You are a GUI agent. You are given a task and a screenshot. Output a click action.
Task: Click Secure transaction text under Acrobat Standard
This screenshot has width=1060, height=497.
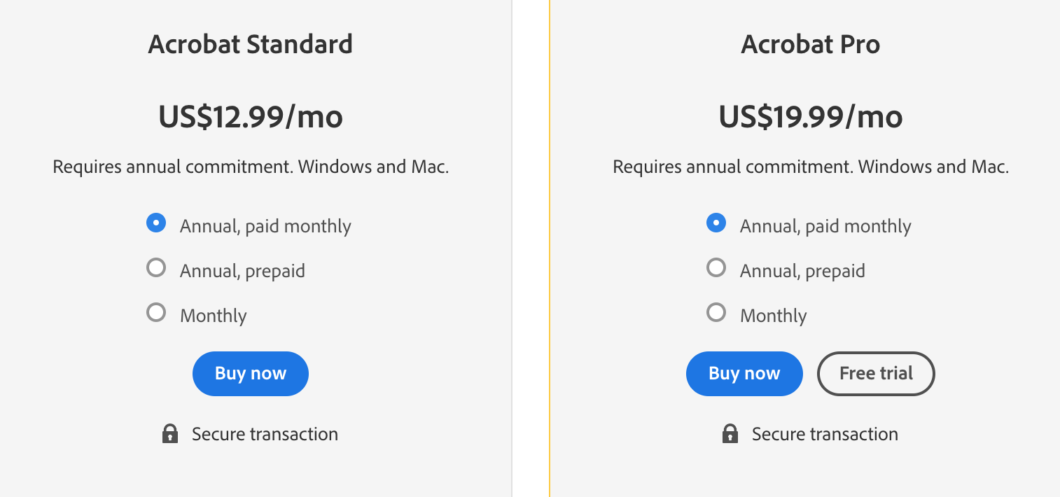click(265, 434)
